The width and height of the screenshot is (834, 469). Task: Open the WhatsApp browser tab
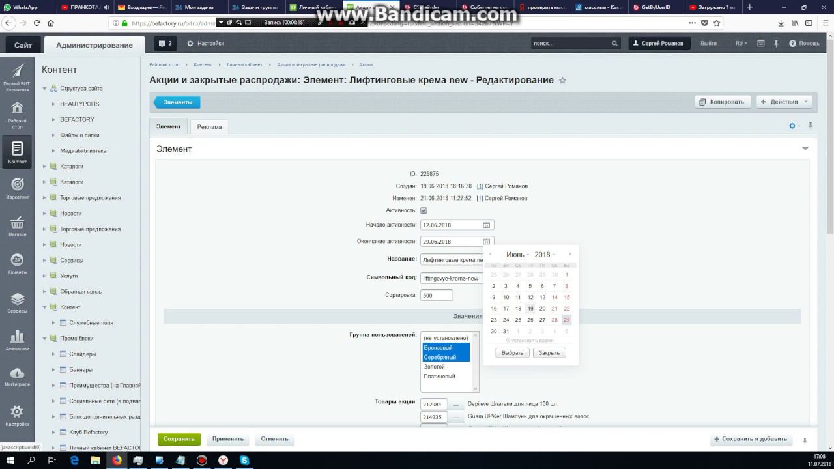(27, 7)
